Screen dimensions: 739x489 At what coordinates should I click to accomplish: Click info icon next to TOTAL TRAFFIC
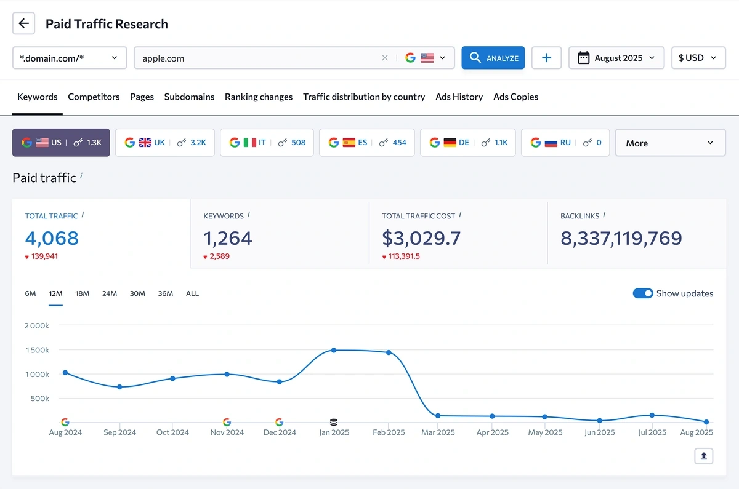83,215
